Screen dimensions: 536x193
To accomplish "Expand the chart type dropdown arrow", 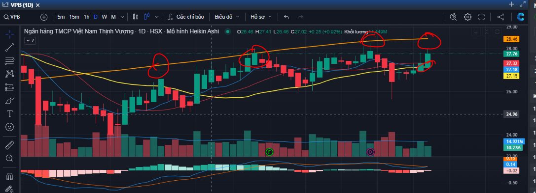I will 157,17.
